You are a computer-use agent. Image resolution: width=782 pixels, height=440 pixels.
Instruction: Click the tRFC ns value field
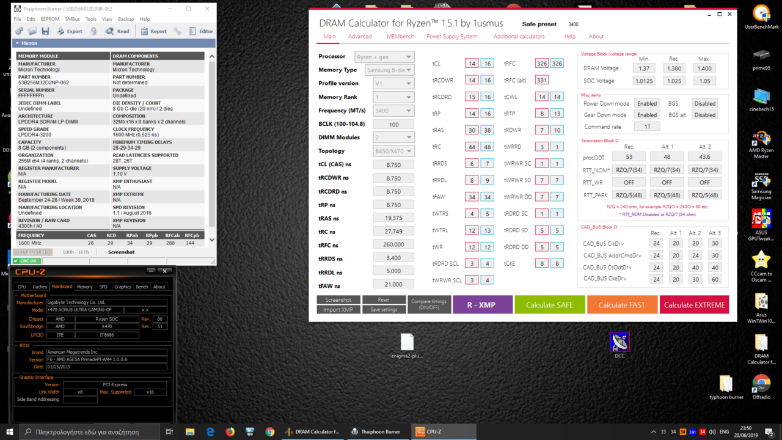(393, 244)
